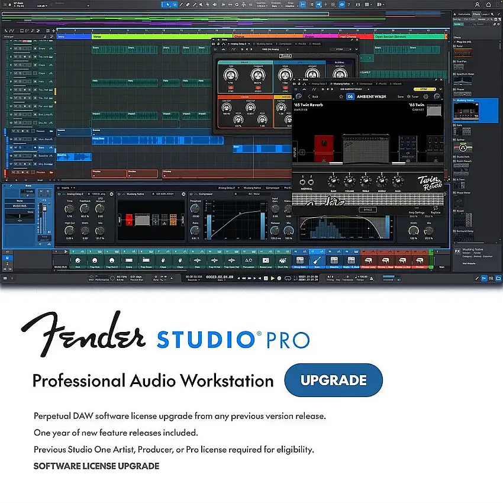Arm record on track 5
Screen dimensions: 503x503
[x=25, y=57]
